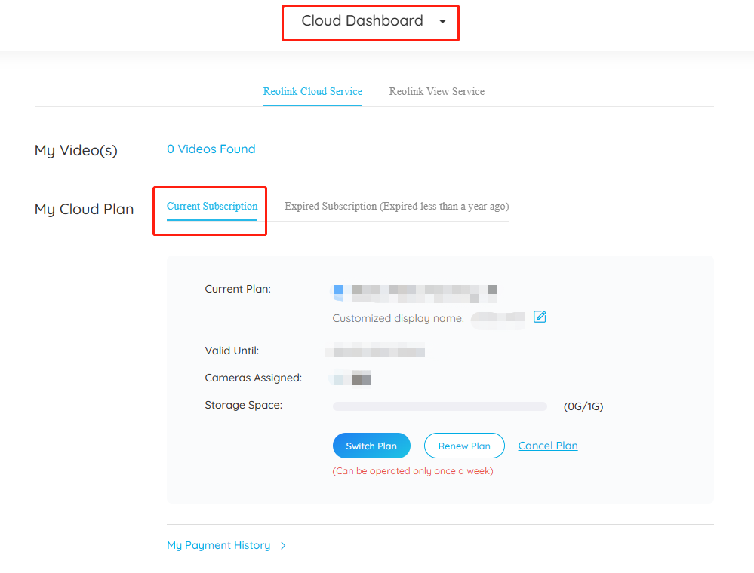Click the My Video(s) heading
Screen dimensions: 754x573
click(76, 150)
